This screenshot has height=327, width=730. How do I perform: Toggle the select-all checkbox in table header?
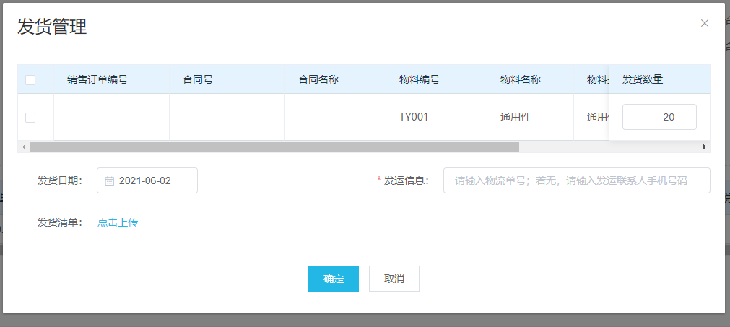coord(30,80)
